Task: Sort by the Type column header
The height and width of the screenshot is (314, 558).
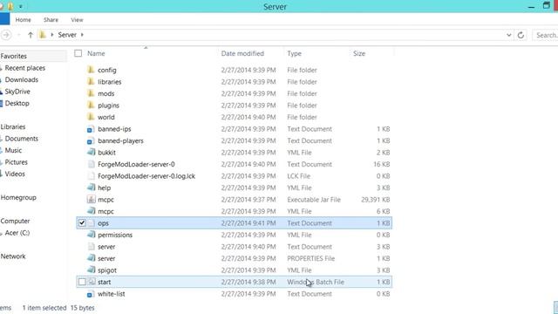Action: coord(295,53)
